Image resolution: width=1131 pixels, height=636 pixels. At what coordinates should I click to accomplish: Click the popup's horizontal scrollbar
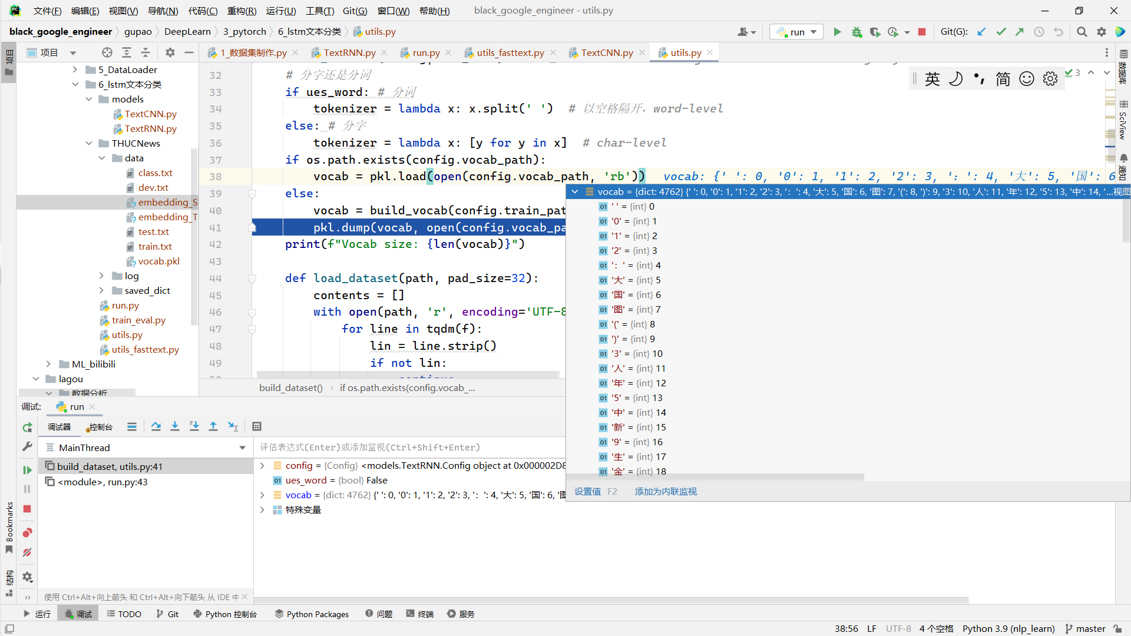pyautogui.click(x=716, y=477)
